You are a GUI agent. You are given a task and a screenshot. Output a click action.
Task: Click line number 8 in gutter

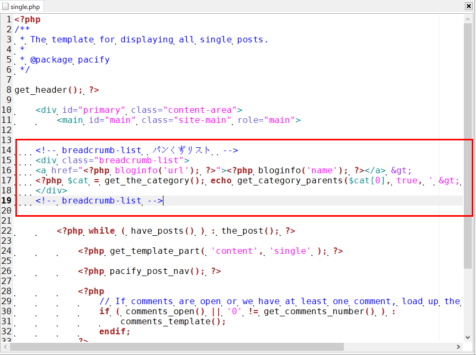[x=9, y=90]
